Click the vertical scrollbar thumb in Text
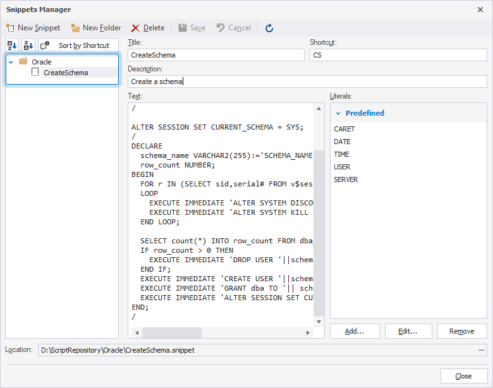The width and height of the screenshot is (493, 388). [319, 233]
